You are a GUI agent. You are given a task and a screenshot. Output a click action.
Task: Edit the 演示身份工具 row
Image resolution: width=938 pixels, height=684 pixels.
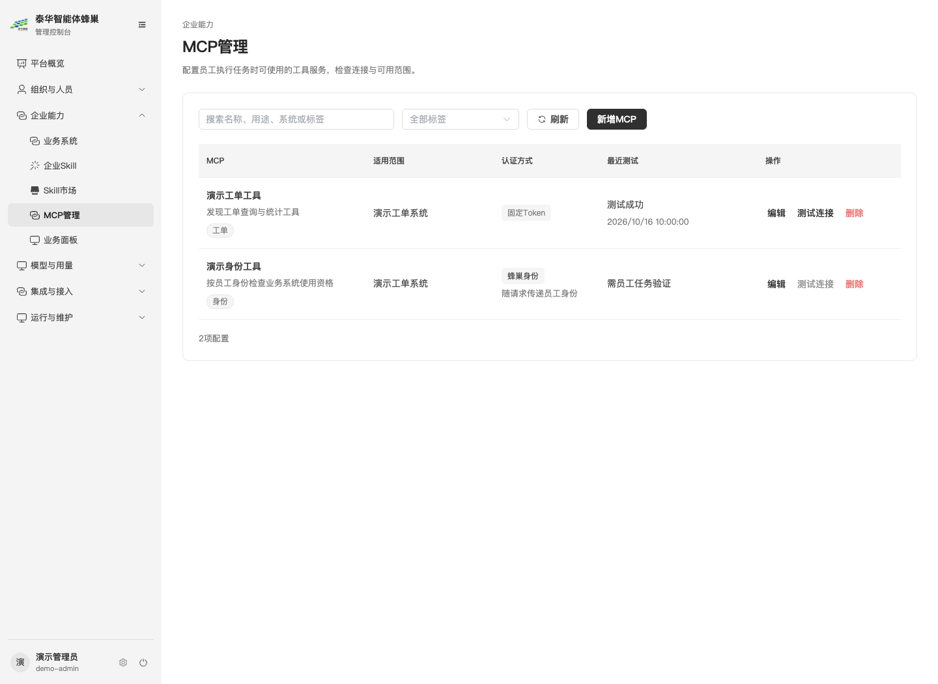pos(776,284)
